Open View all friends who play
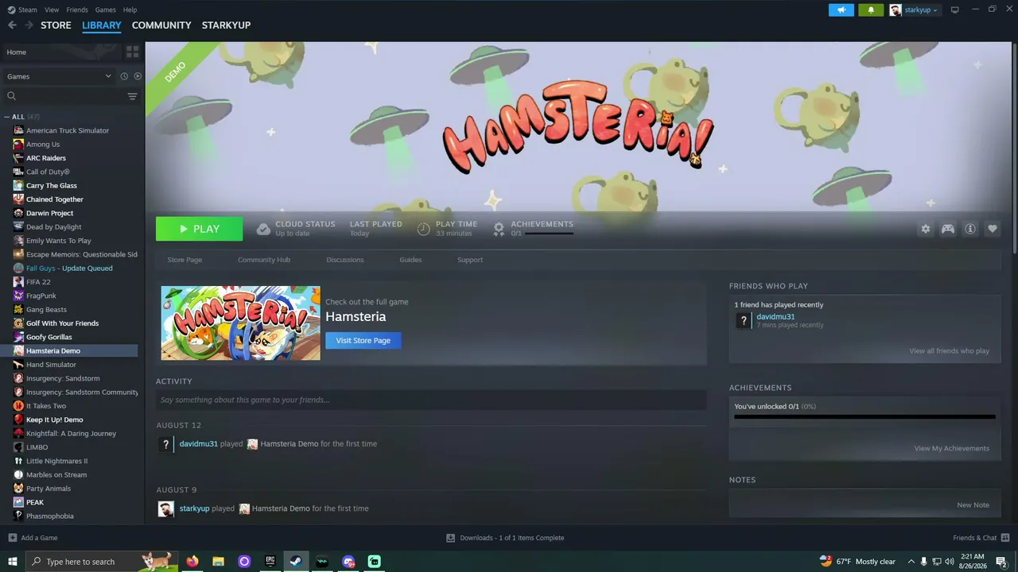 coord(950,351)
